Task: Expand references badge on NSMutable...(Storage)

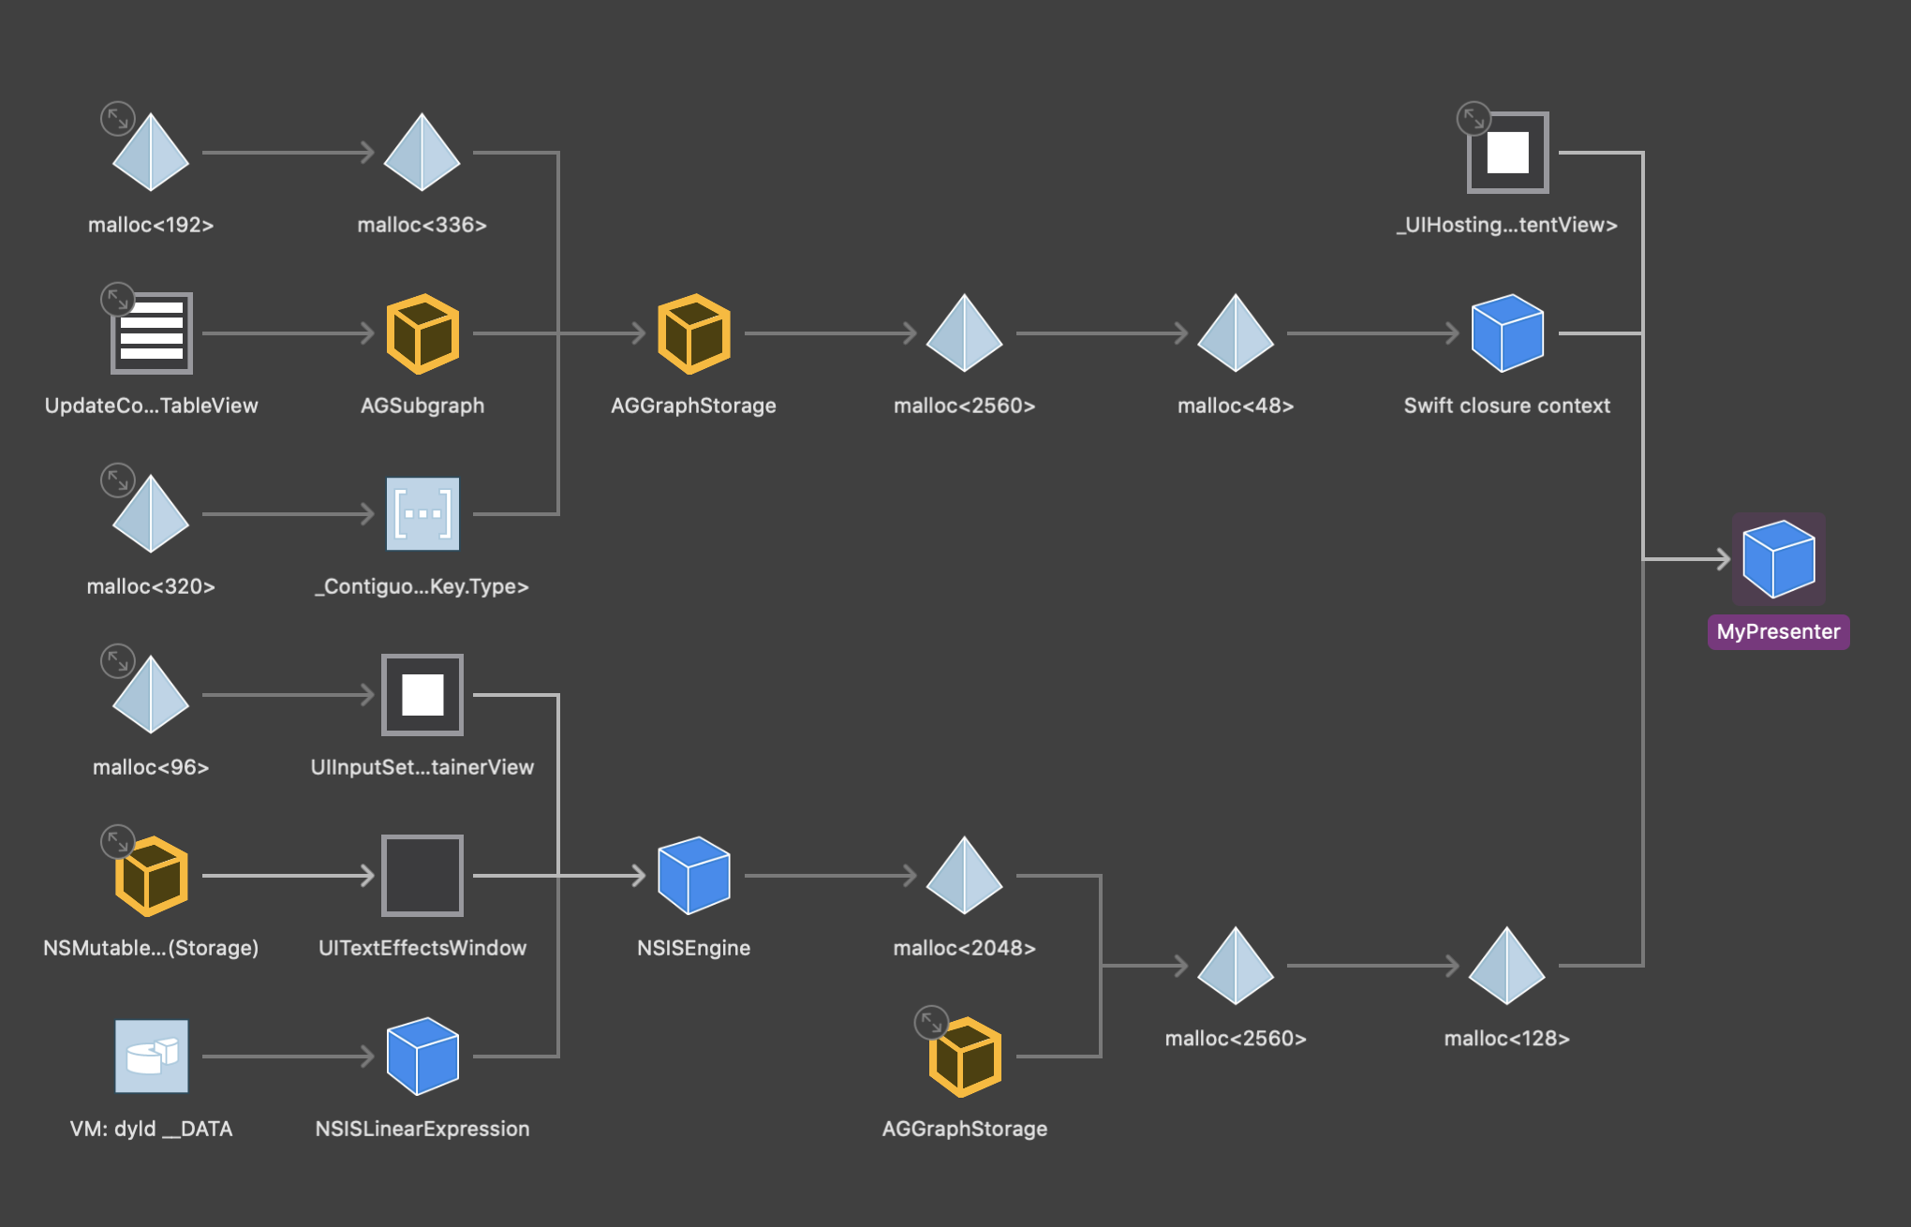Action: (x=118, y=842)
